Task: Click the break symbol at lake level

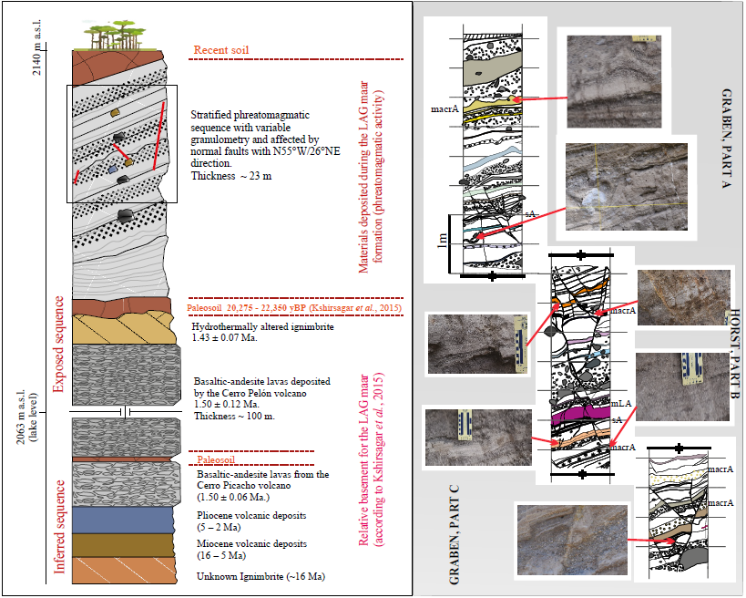Action: (125, 412)
